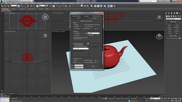Click the teapot Render Production icon

tap(115, 6)
